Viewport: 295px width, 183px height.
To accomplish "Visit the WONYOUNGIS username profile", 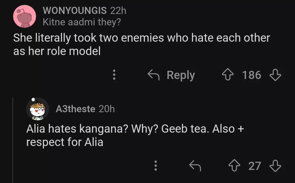I will (x=75, y=11).
